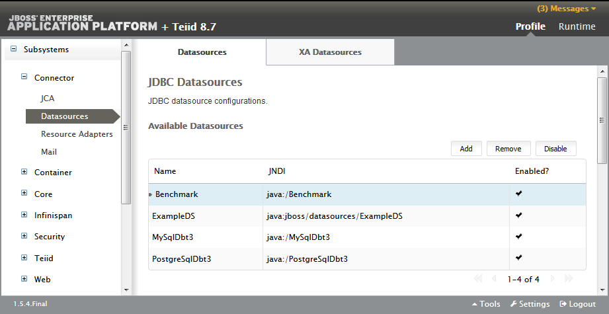609x314 pixels.
Task: Click the Disable datasource button
Action: click(555, 149)
